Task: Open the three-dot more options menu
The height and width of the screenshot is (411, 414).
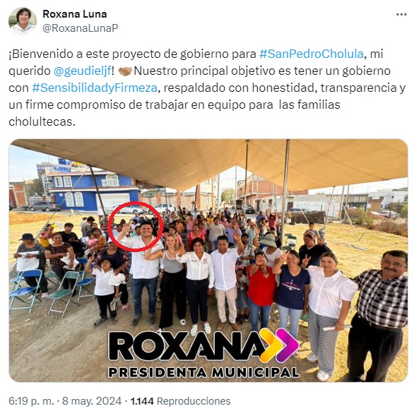Action: [x=401, y=15]
